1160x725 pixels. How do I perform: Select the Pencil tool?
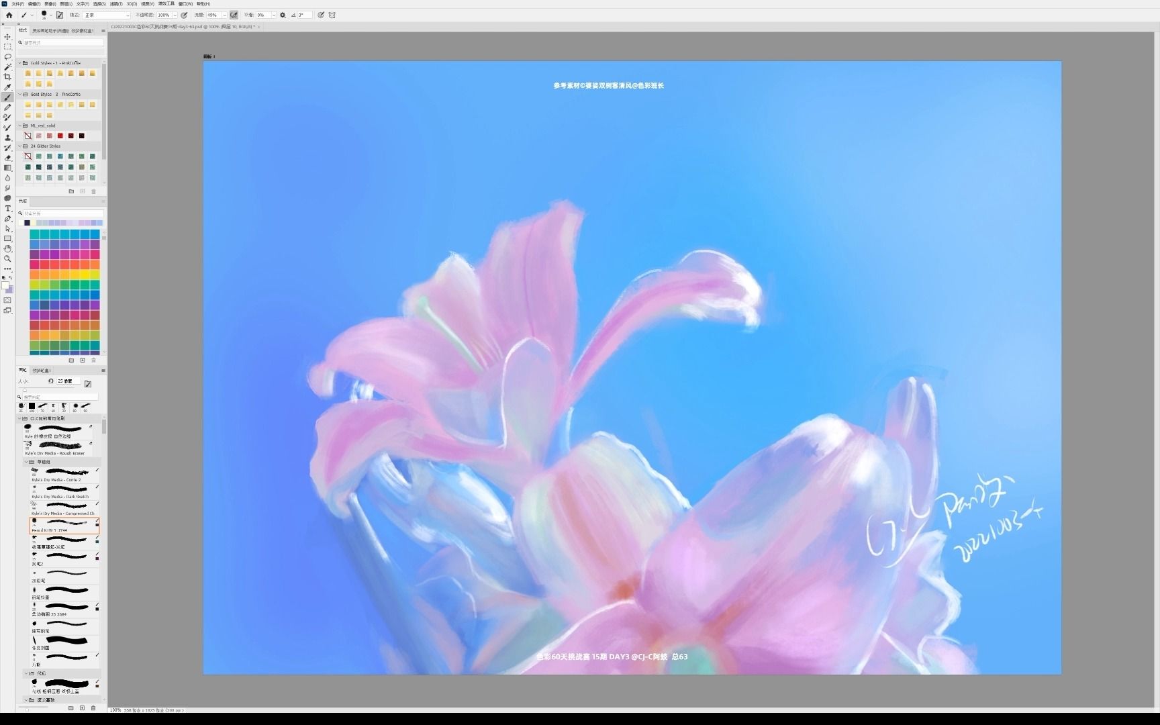[7, 107]
